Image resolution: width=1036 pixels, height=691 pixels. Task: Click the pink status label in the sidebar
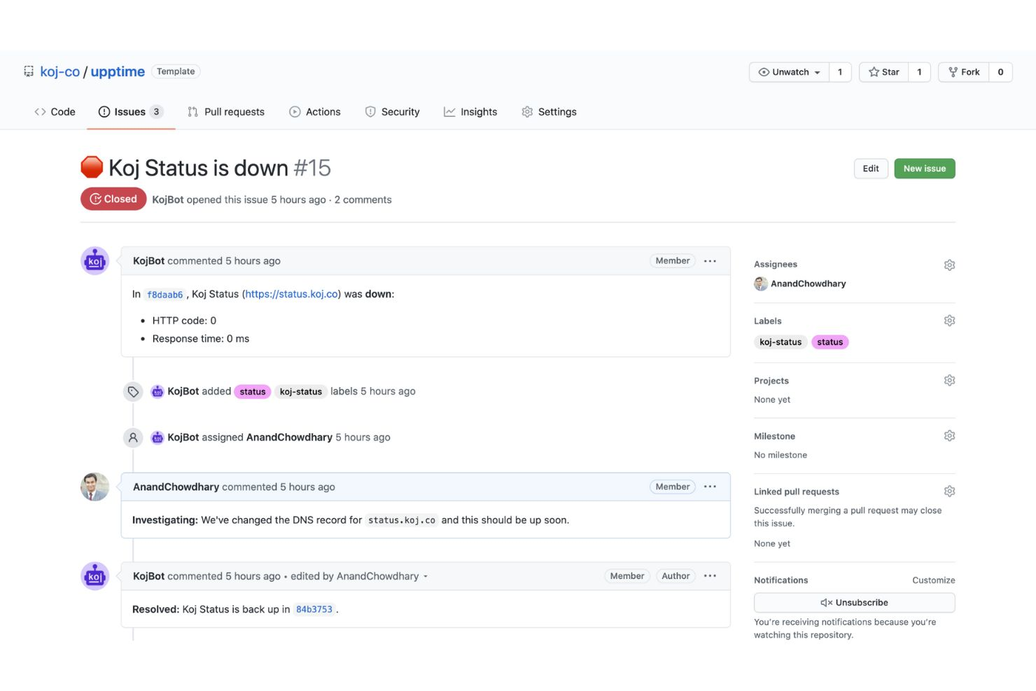point(829,342)
